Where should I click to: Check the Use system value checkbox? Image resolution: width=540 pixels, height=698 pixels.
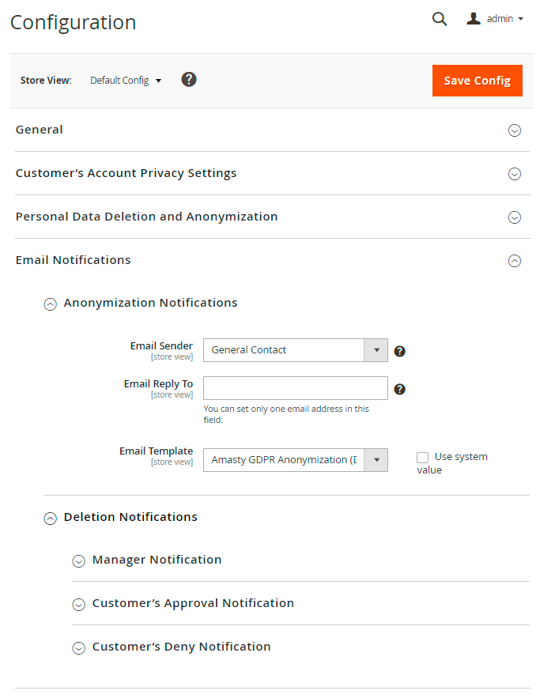[423, 458]
